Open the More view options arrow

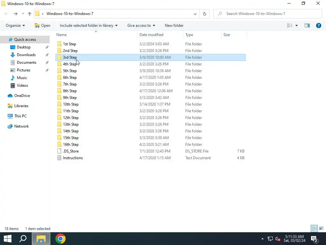coord(296,26)
